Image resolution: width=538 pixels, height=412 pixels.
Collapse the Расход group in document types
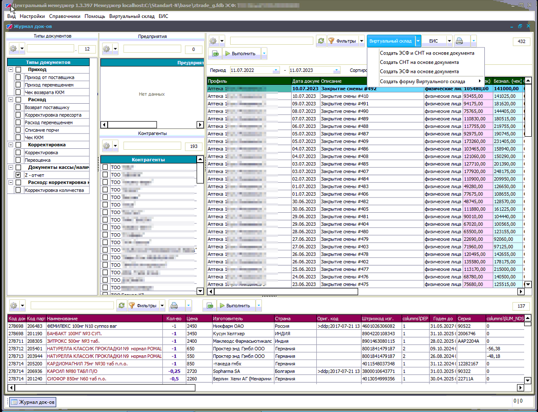pyautogui.click(x=11, y=100)
